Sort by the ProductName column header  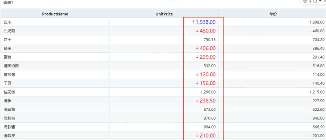pyautogui.click(x=55, y=14)
